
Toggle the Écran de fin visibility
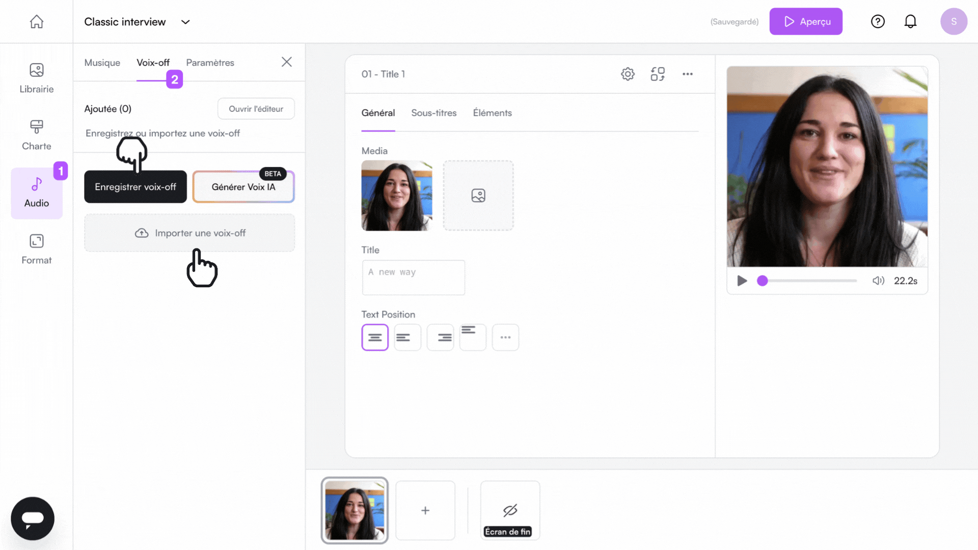tap(510, 510)
